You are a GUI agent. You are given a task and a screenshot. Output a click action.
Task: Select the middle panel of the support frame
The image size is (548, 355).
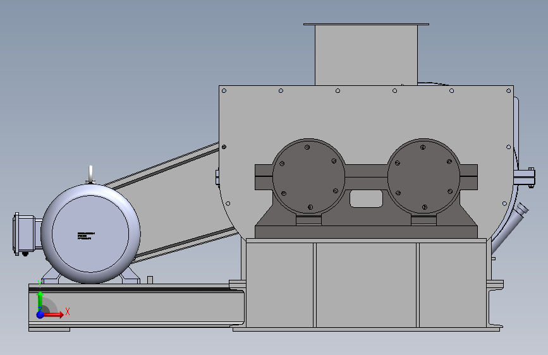coord(366,285)
